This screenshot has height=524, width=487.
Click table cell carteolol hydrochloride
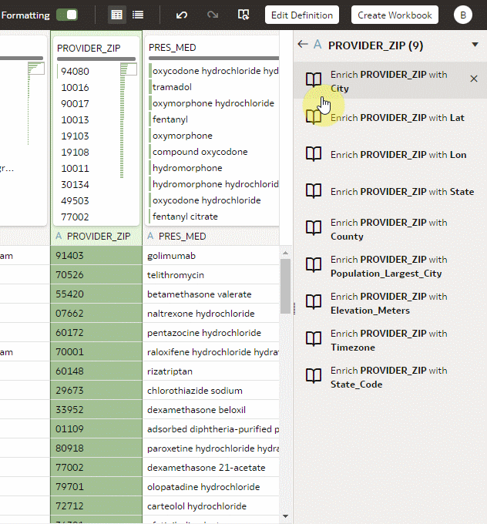pos(210,506)
